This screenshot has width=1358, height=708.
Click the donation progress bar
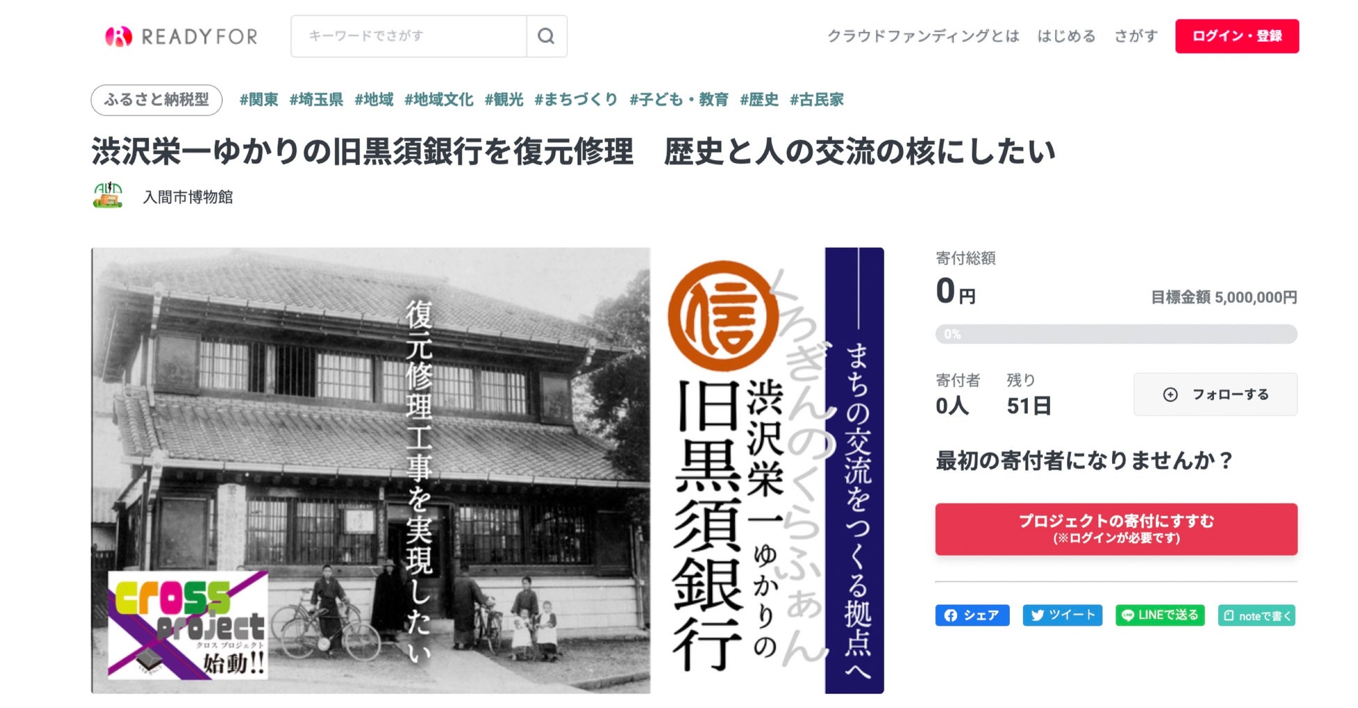1116,334
